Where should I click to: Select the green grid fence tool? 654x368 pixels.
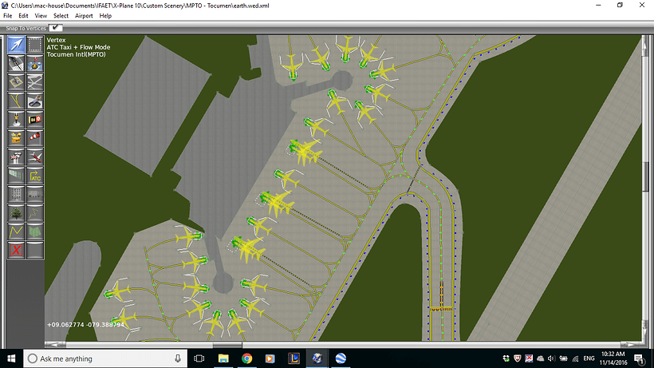[16, 176]
